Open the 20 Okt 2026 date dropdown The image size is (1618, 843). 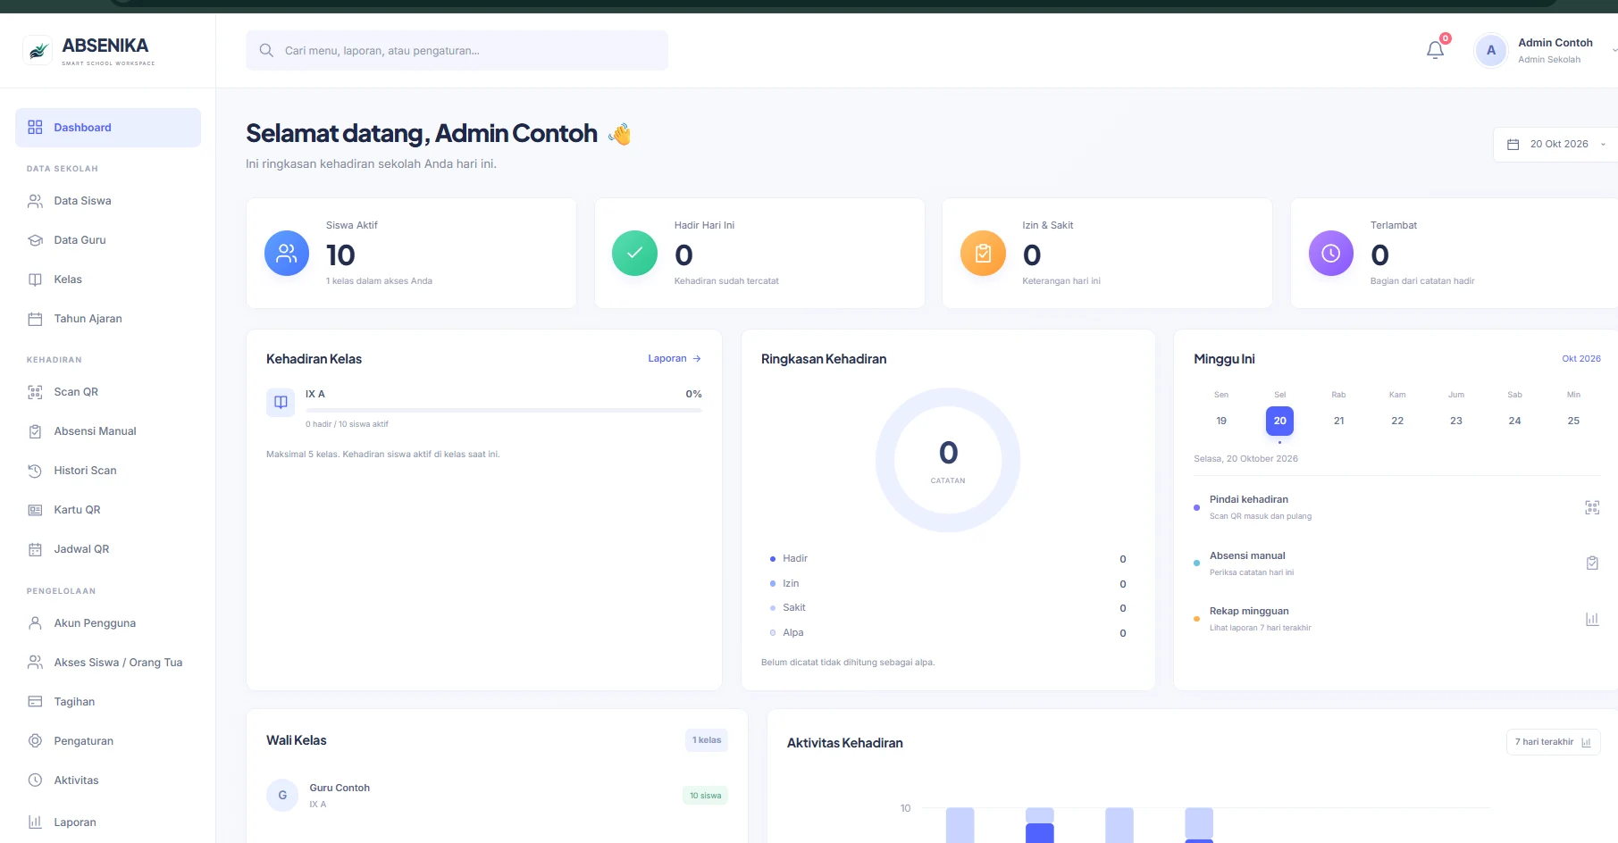1555,145
